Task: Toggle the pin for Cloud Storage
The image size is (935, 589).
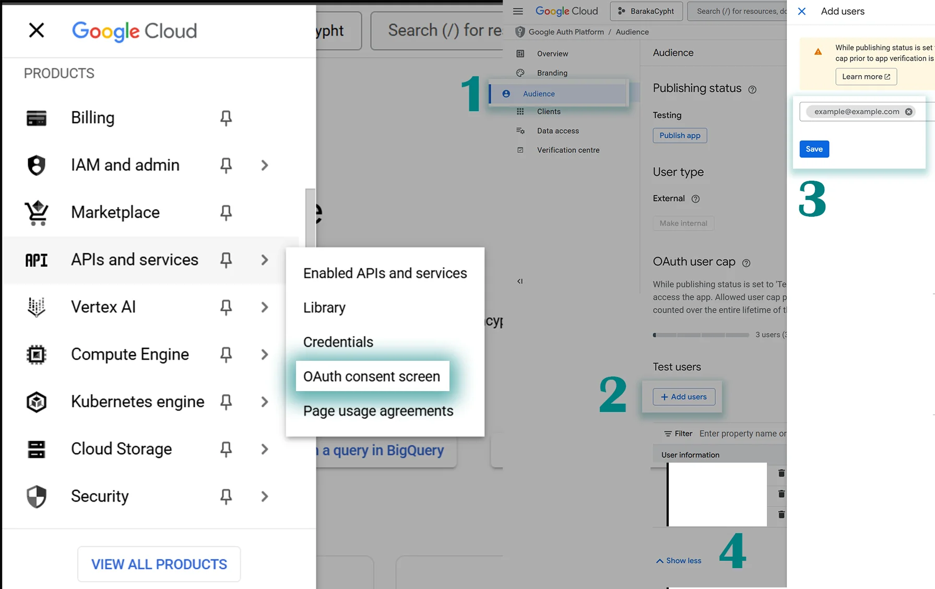Action: coord(226,449)
